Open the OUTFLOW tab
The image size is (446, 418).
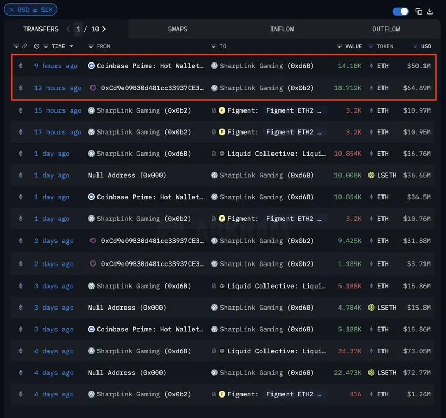point(386,29)
